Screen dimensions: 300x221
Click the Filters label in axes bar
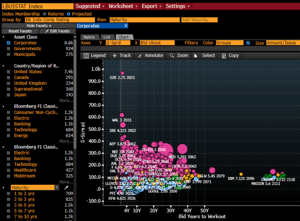pyautogui.click(x=191, y=43)
